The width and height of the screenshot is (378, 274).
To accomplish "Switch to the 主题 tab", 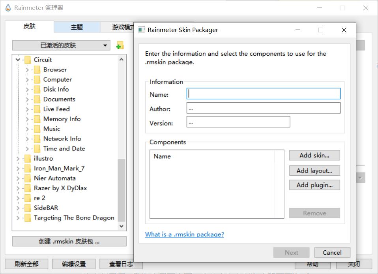I will [x=77, y=27].
